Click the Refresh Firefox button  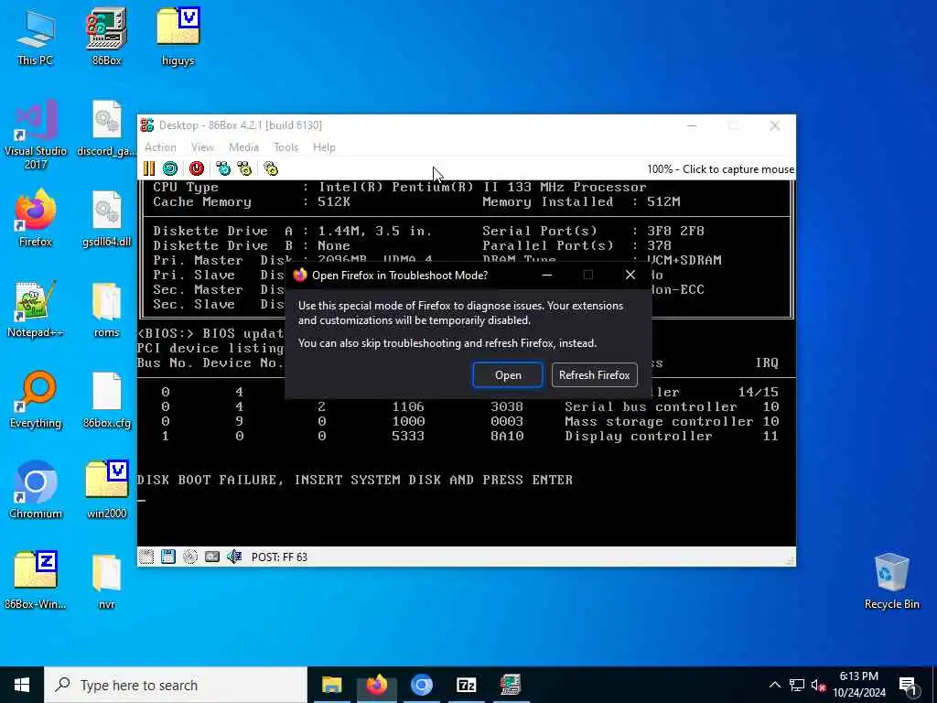595,374
